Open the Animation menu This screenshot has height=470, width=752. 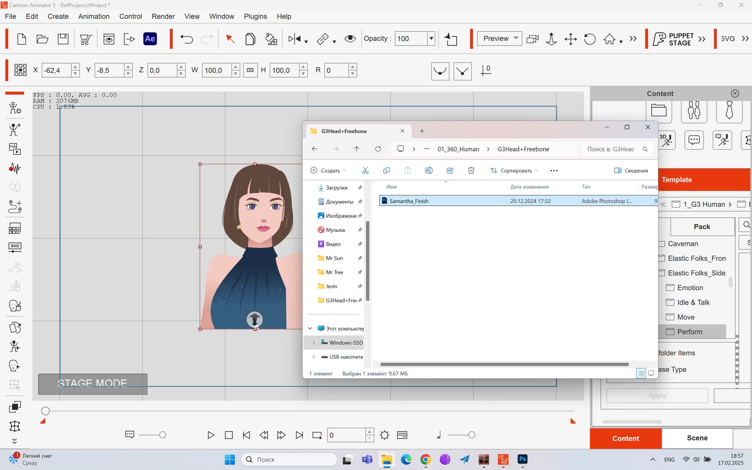click(x=94, y=16)
